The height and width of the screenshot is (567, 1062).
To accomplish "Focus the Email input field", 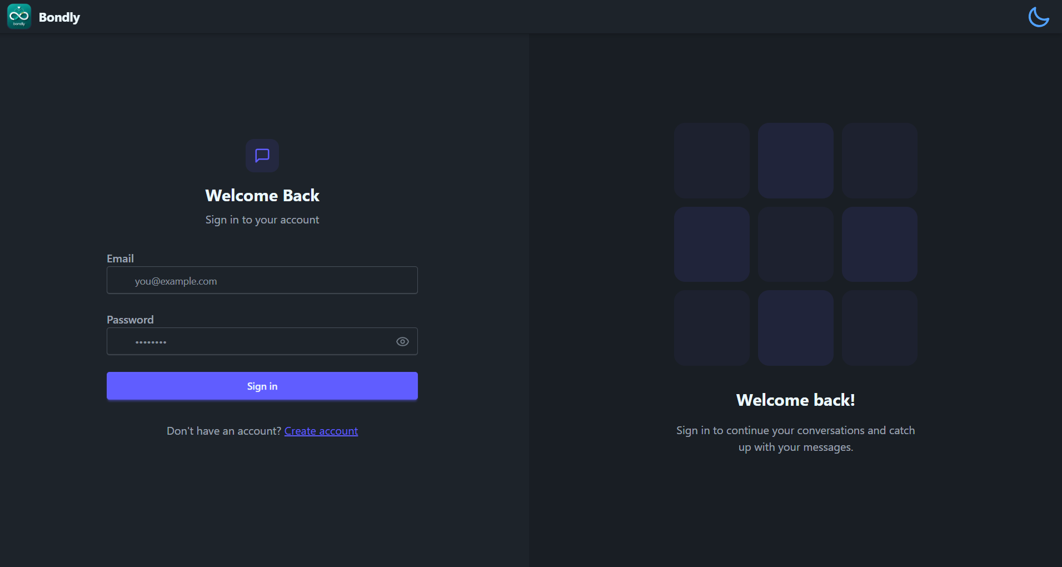I will pos(262,280).
